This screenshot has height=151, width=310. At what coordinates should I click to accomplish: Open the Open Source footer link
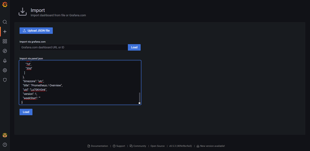point(158,146)
